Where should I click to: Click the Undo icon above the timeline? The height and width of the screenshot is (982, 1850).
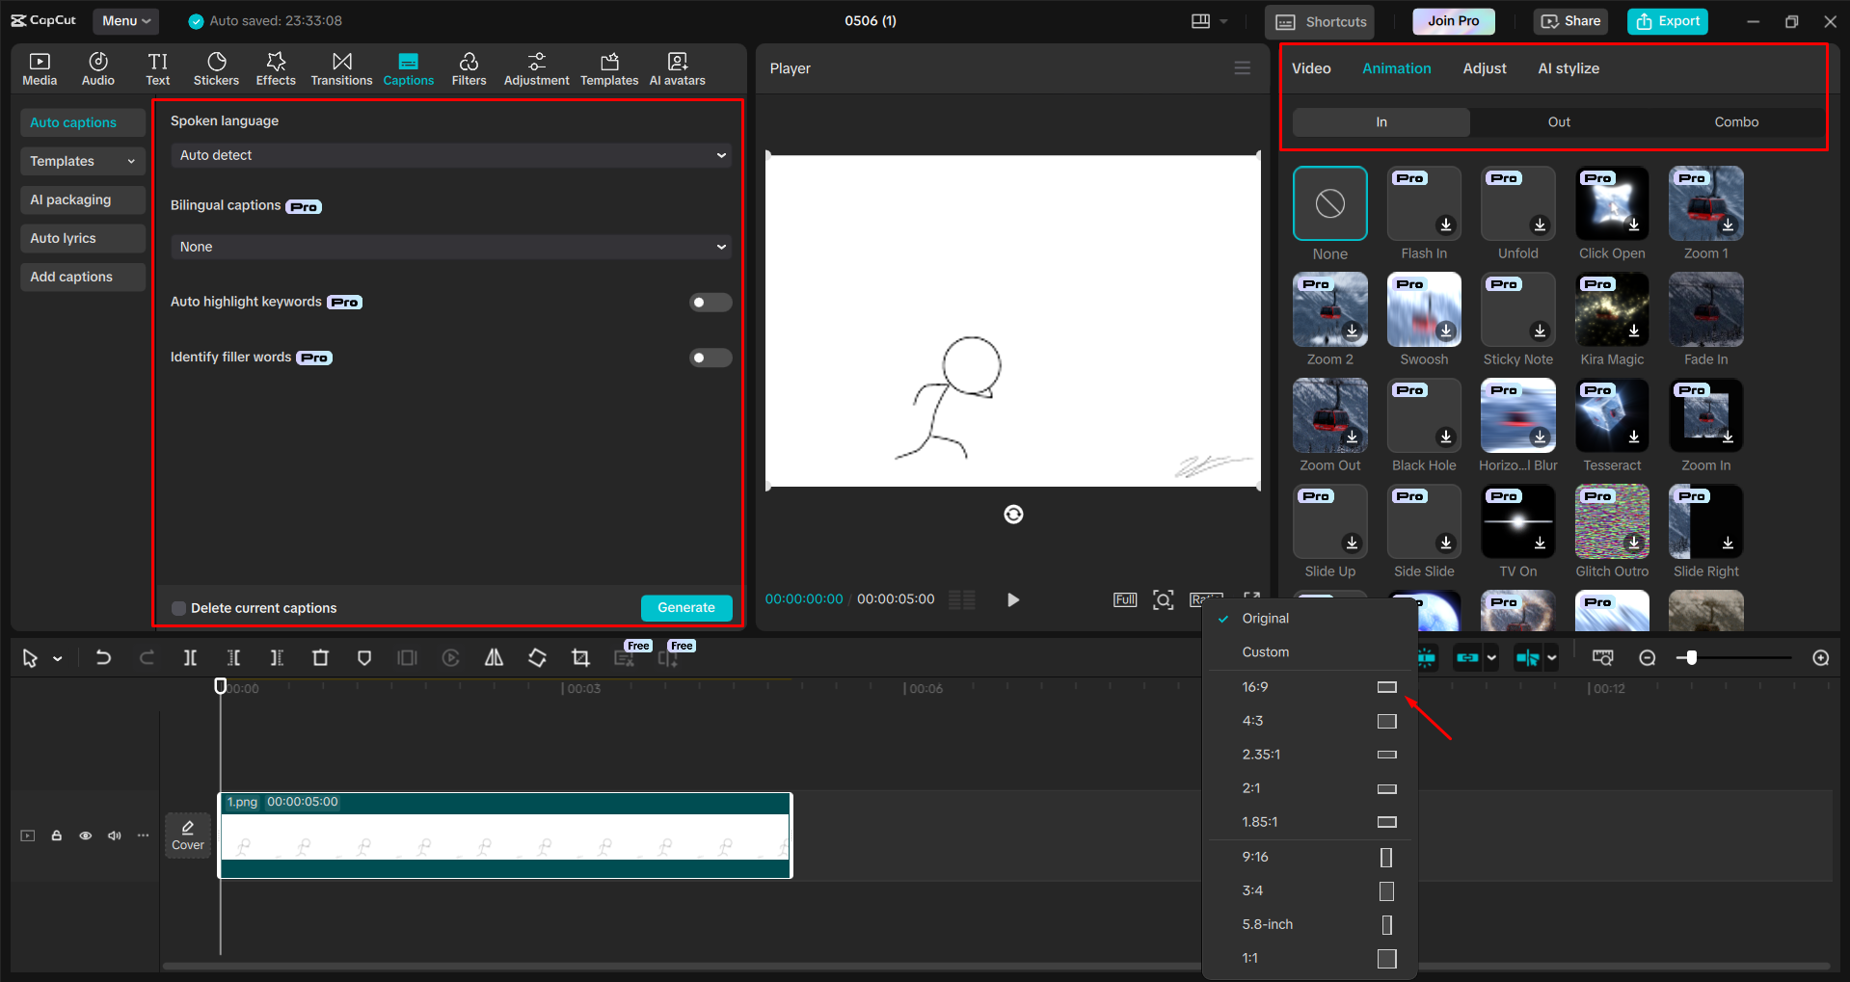103,657
